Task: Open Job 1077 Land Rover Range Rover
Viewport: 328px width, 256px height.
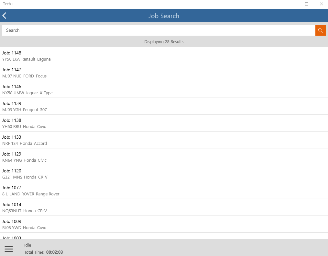Action: [x=164, y=191]
